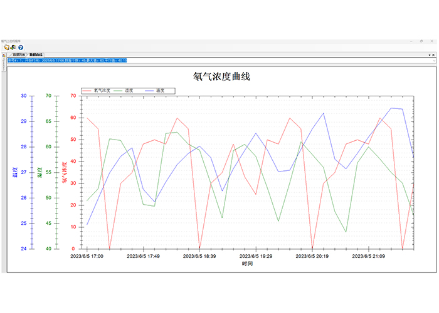
Task: Click the green 湿度 vertical axis label
Action: 40,172
